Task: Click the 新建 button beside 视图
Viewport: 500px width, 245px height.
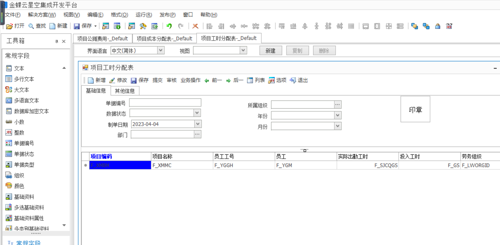Action: 270,51
